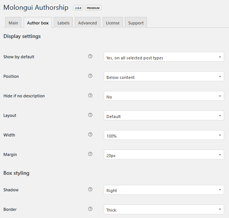Select the License tab

112,23
